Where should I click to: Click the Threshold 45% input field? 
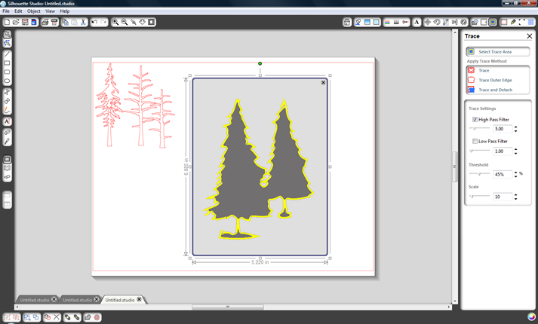tap(503, 174)
